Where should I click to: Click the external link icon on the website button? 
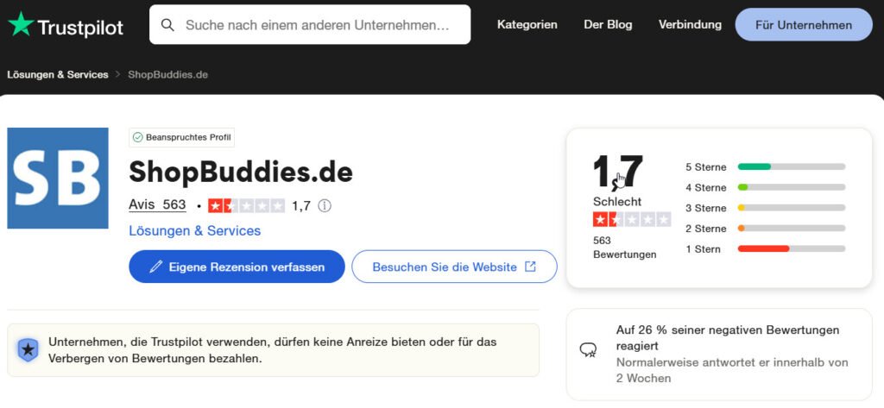point(530,267)
